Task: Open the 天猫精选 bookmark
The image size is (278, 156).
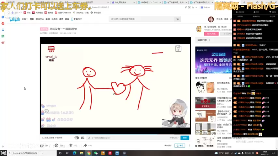Action: click(38, 13)
